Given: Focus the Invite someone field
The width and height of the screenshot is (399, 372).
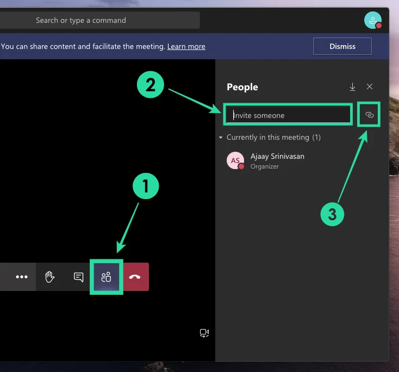Looking at the screenshot, I should (288, 115).
